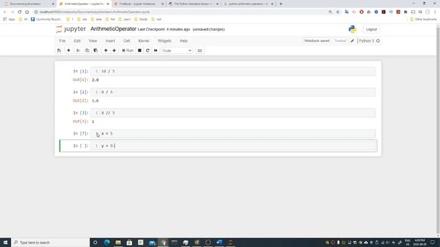Screen dimensions: 440x247
Task: Switch to python arithmetic operators search tab
Action: [x=247, y=4]
